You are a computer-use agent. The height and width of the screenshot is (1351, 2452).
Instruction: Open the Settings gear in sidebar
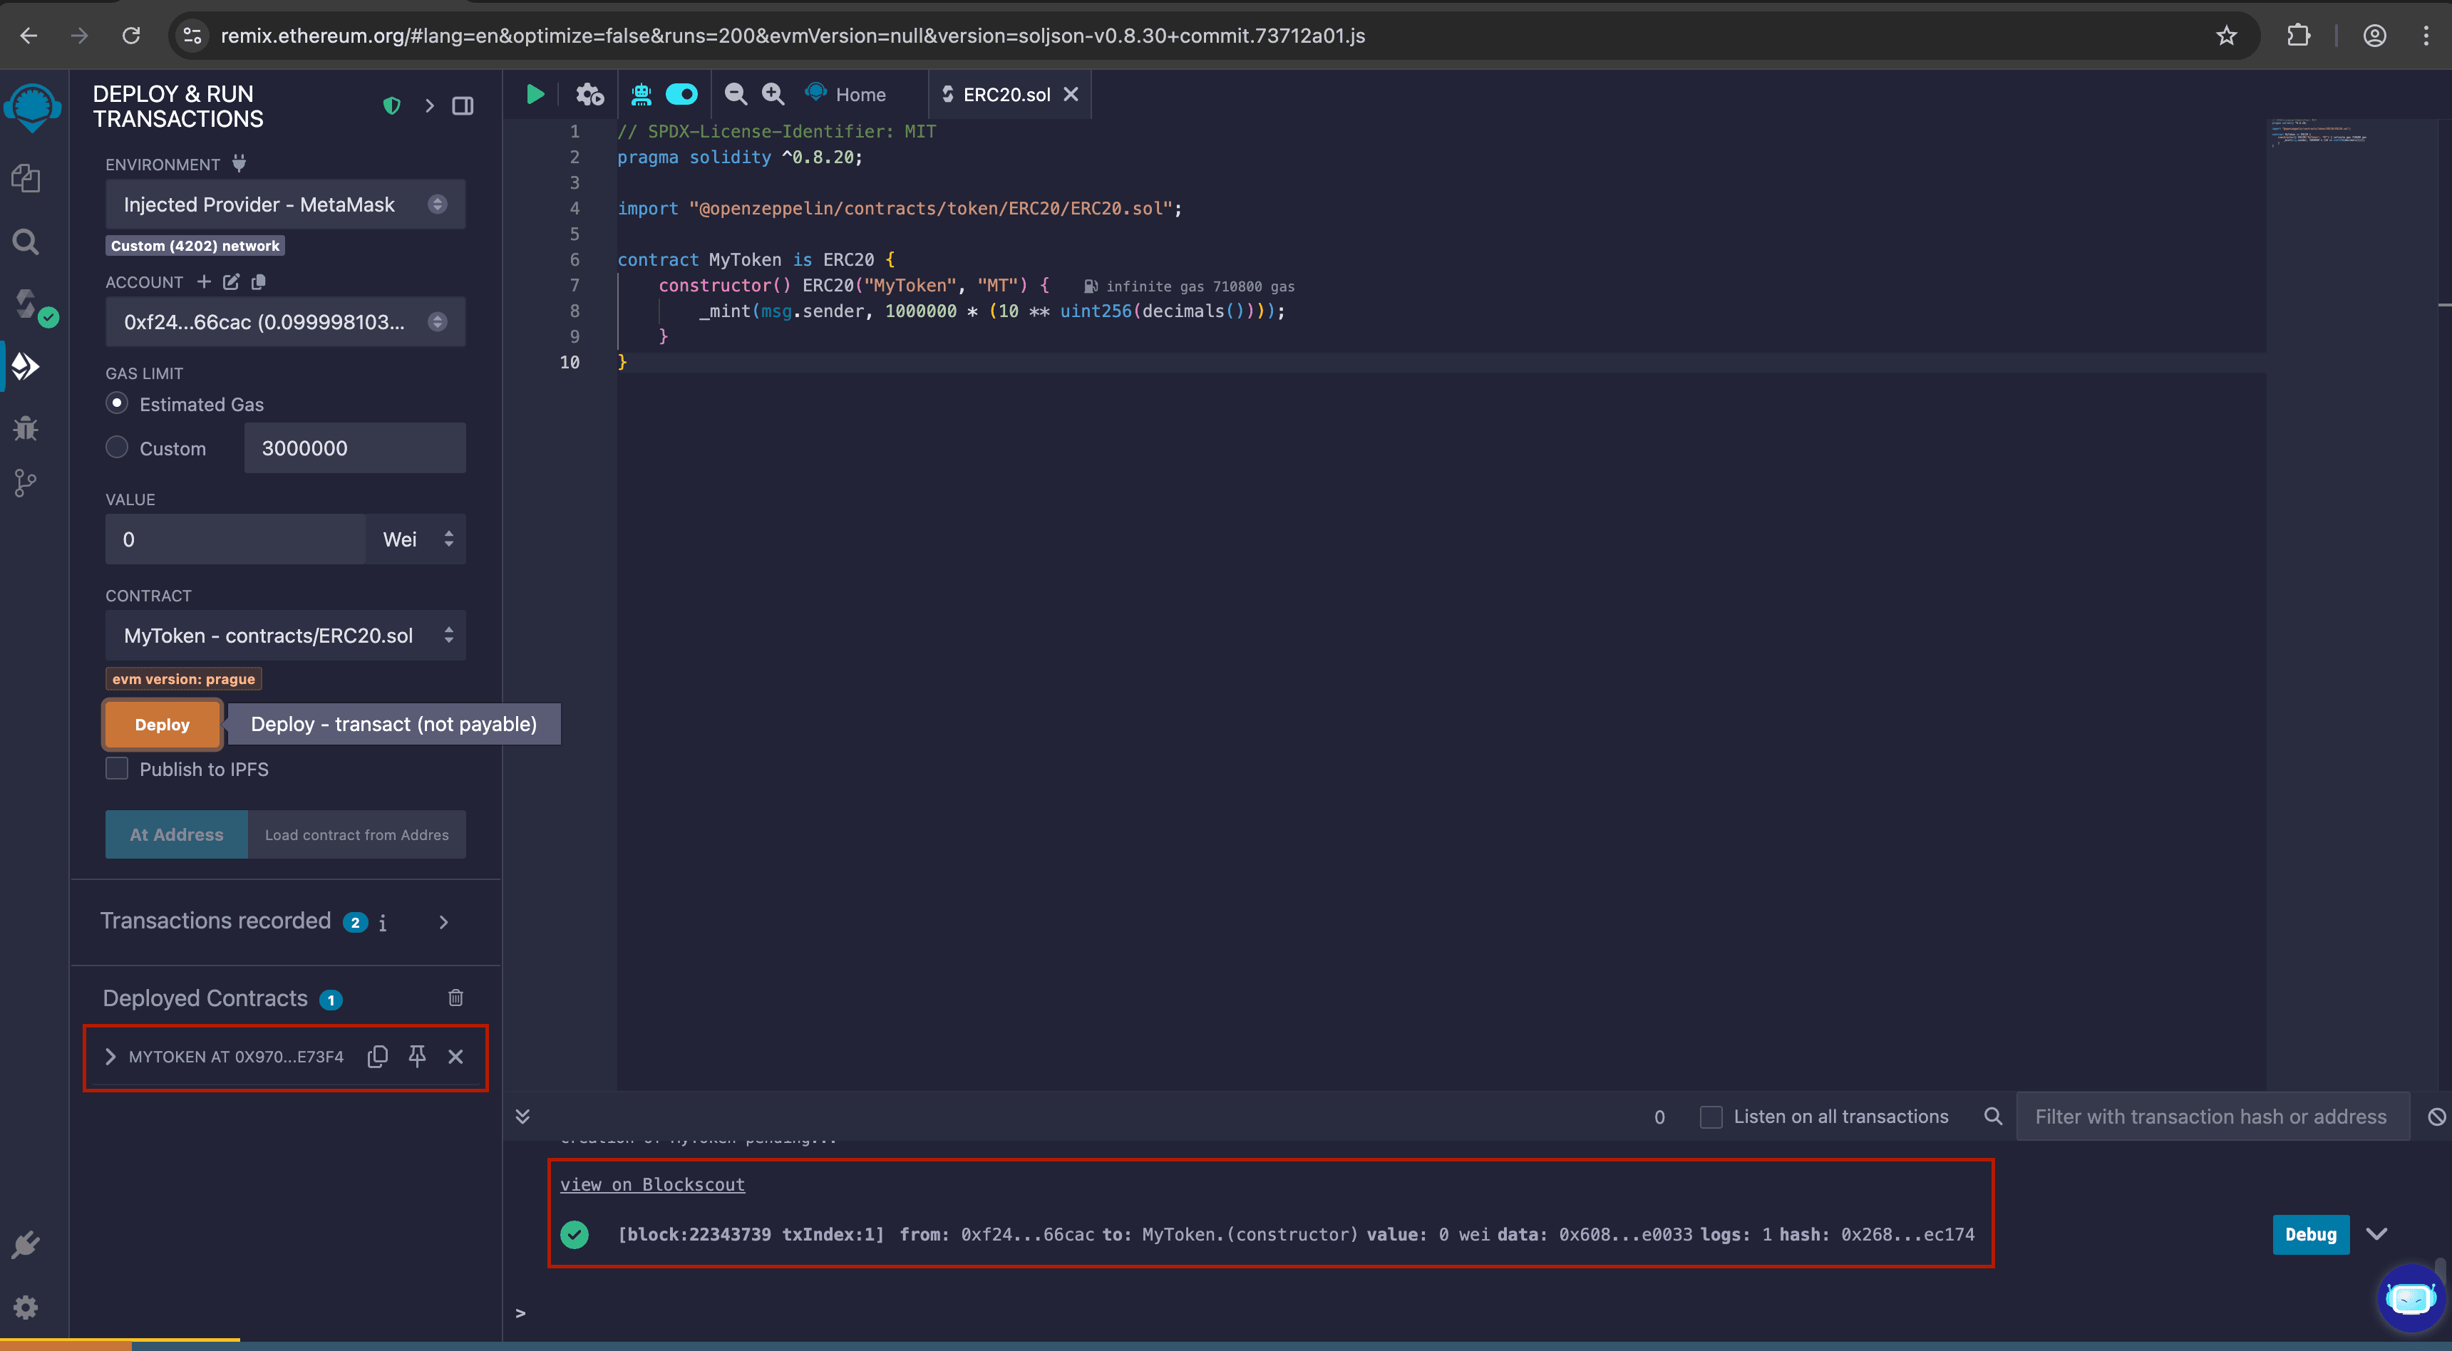coord(26,1308)
